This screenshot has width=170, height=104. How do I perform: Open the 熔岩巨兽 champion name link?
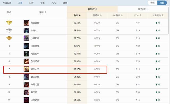35,23
